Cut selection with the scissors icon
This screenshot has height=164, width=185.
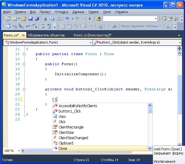click(45, 19)
